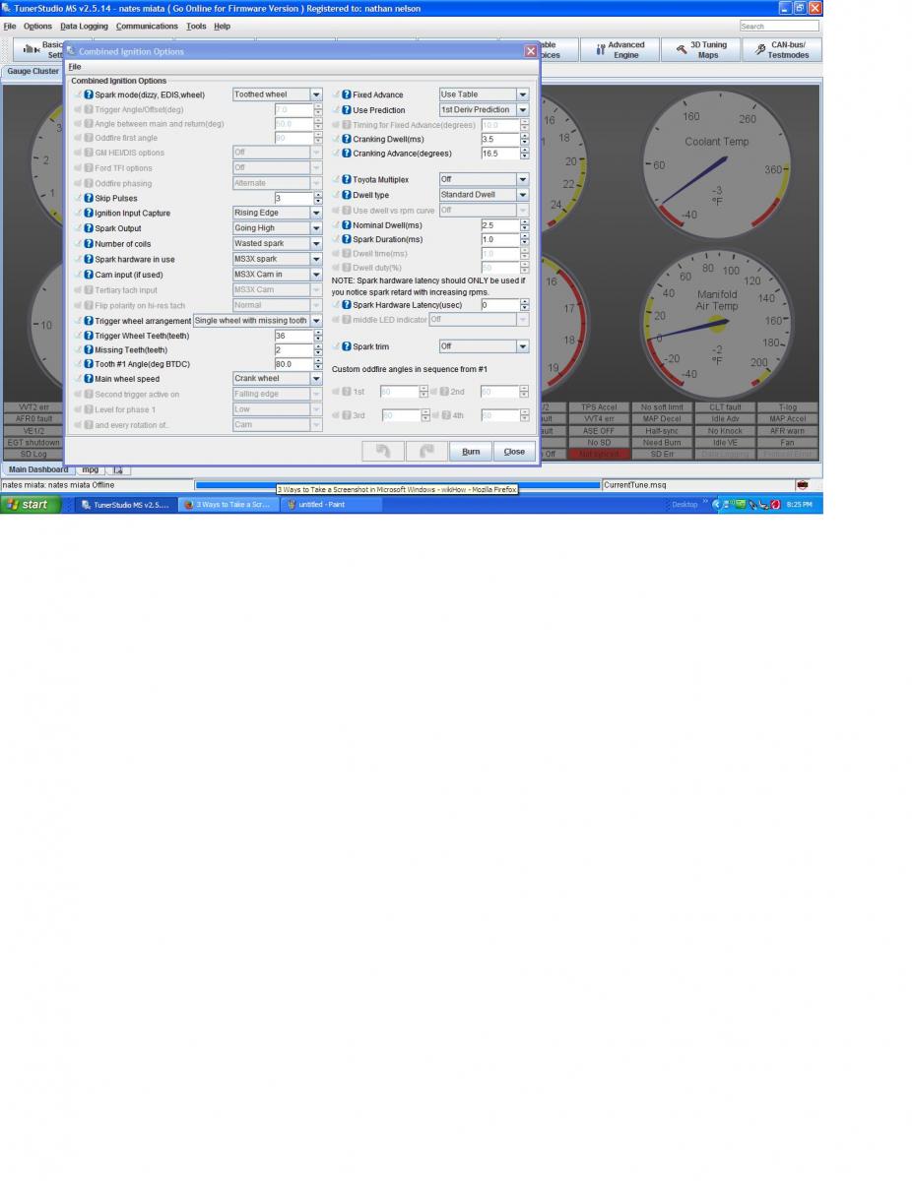Click the Trigger Wheel Teeth value field

(x=293, y=336)
